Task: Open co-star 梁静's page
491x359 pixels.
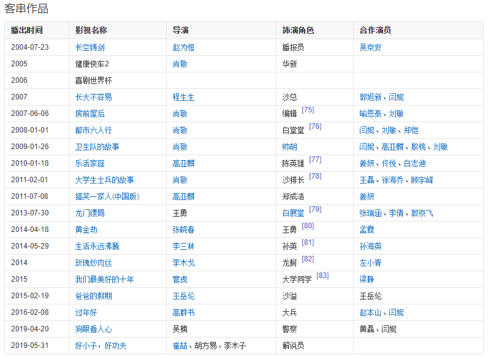Action: click(367, 279)
